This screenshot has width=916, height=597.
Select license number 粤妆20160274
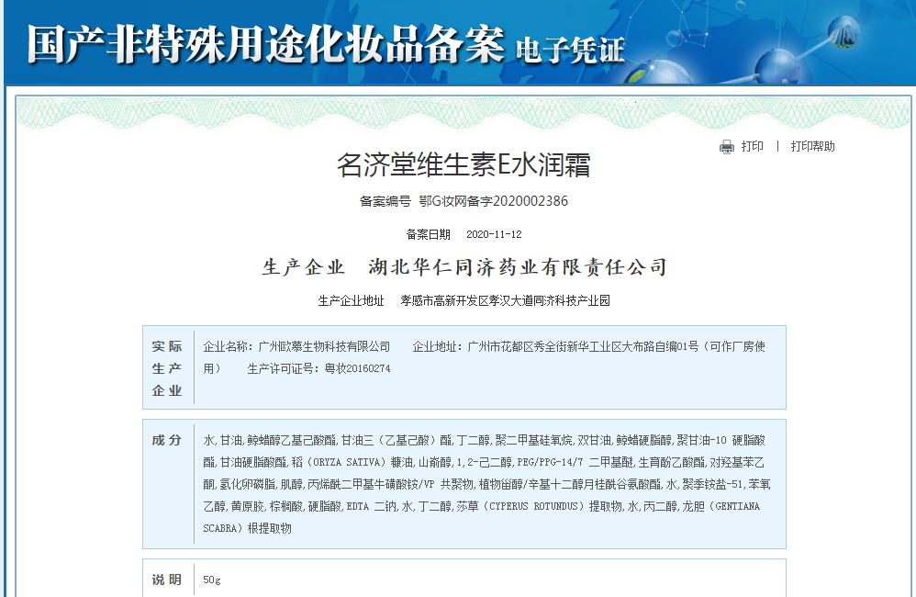click(x=358, y=369)
